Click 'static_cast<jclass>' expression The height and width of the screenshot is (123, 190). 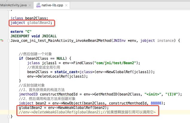[75, 72]
